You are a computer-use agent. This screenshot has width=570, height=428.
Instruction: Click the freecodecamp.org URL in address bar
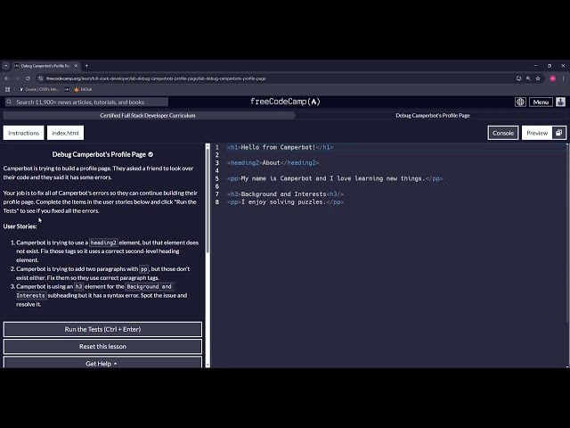pyautogui.click(x=156, y=78)
